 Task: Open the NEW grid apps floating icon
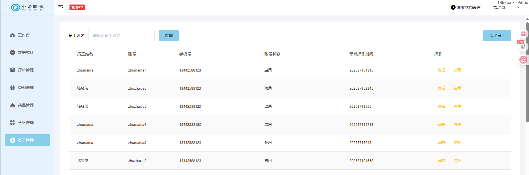pyautogui.click(x=523, y=47)
